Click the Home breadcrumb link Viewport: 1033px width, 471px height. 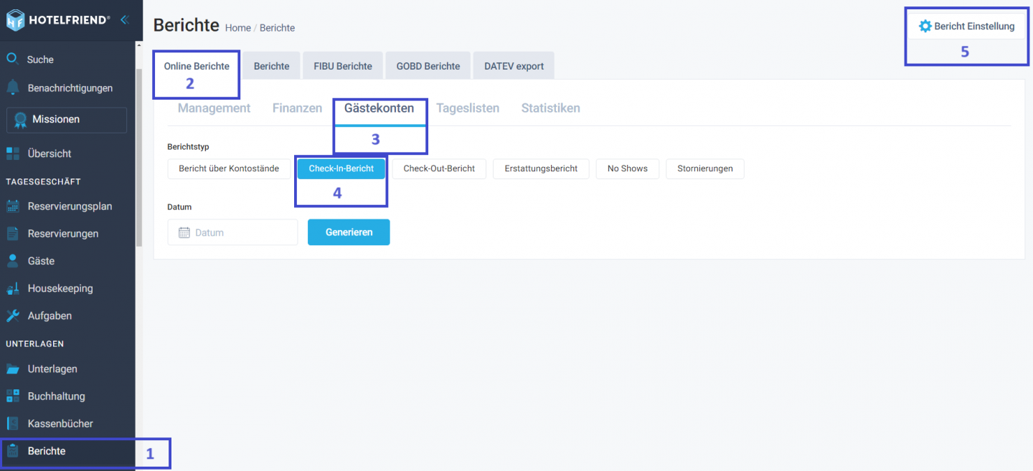[237, 28]
